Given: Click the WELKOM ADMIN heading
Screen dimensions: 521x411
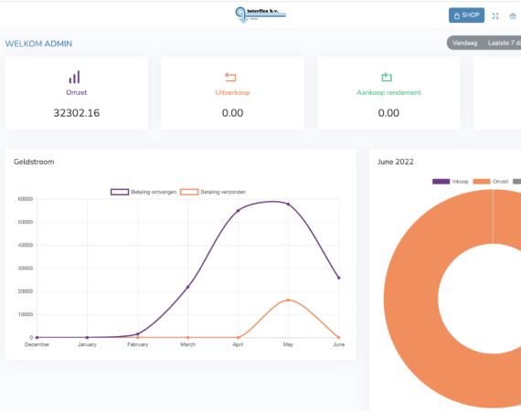Looking at the screenshot, I should pos(38,44).
